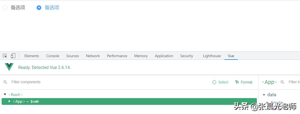Open the Elements tab
The image size is (300, 114).
click(x=32, y=56)
